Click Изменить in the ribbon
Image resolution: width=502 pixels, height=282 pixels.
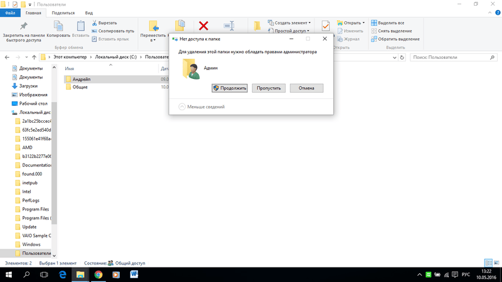[x=350, y=31]
